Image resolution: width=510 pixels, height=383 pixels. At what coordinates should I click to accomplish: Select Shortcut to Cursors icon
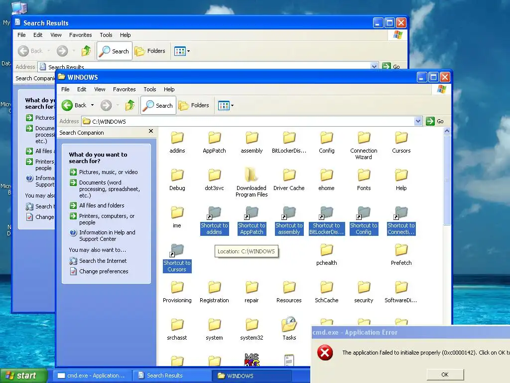[x=177, y=250]
